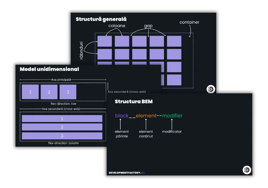
Task: Click the gear logo on the BEM slide
Action: tap(247, 170)
